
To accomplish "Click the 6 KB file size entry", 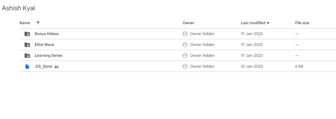I will (x=299, y=66).
